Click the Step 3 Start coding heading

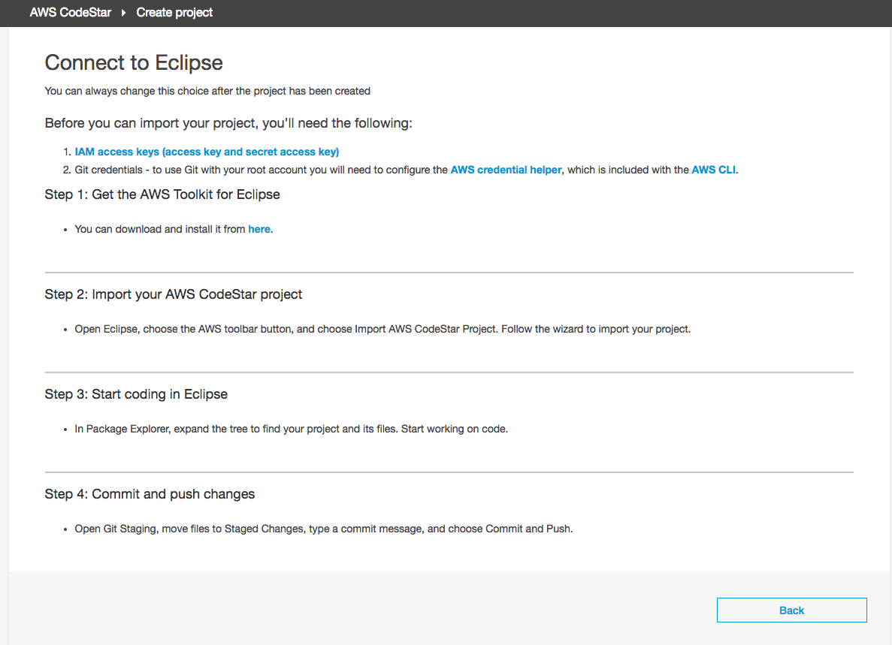(x=136, y=394)
